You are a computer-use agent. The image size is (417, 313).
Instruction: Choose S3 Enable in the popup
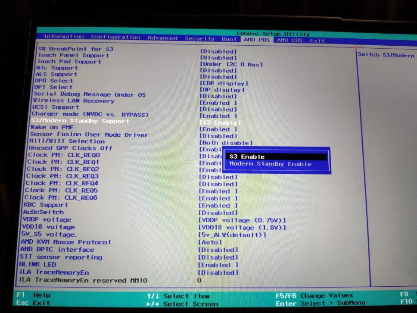coord(276,156)
